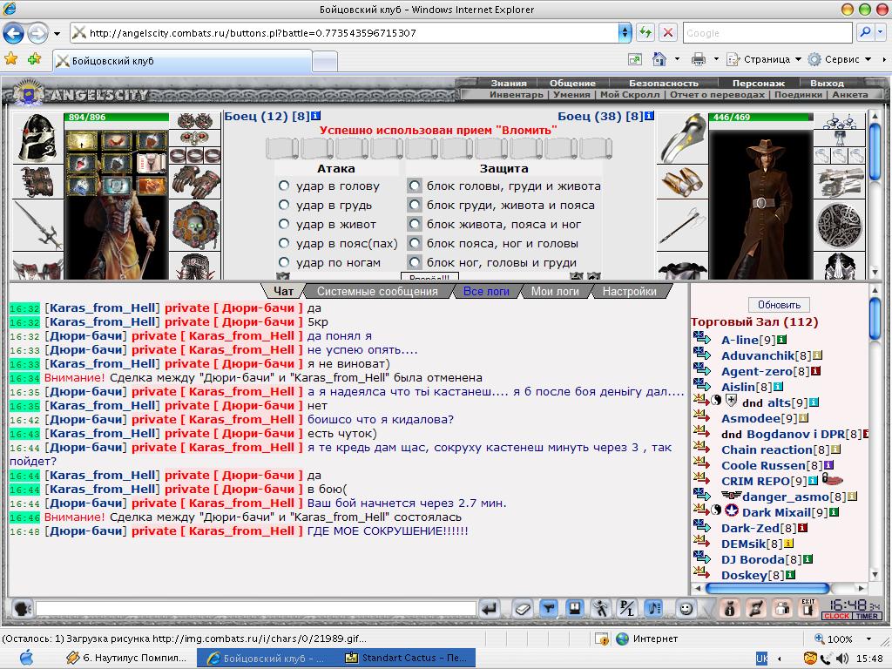This screenshot has height=669, width=892.
Task: Select attack 'удар в грудь'
Action: 284,205
